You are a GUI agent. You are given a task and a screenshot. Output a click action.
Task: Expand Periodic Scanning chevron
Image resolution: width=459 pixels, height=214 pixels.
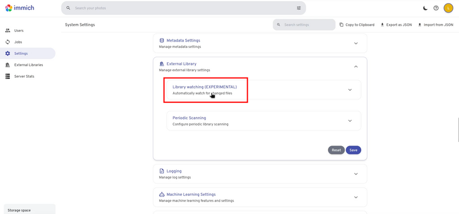350,120
